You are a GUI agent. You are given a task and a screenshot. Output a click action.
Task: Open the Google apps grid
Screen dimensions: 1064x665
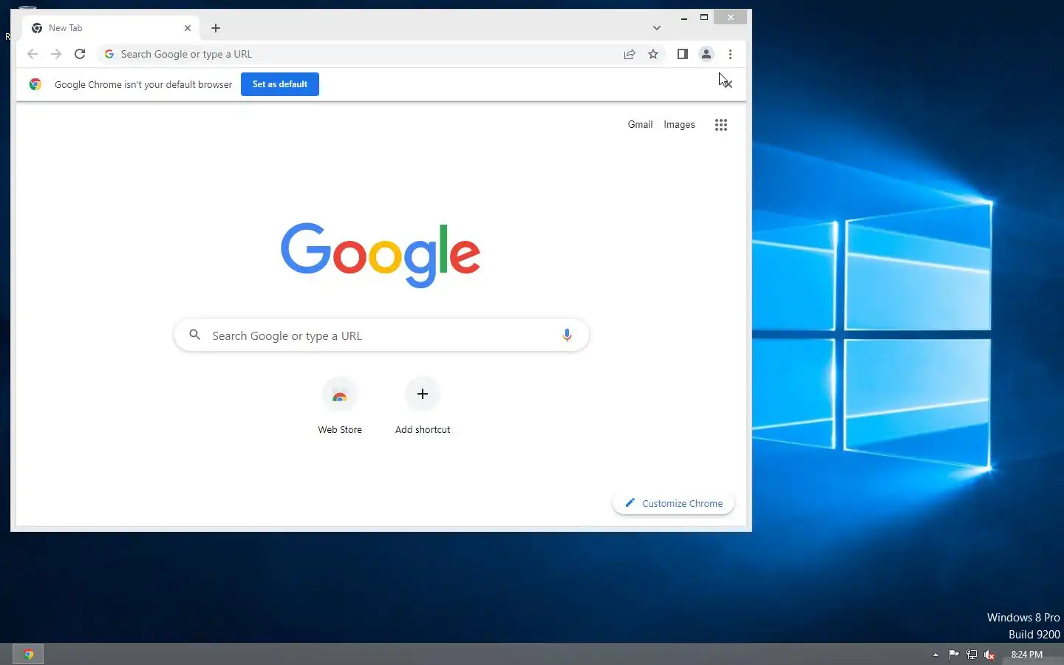[721, 125]
